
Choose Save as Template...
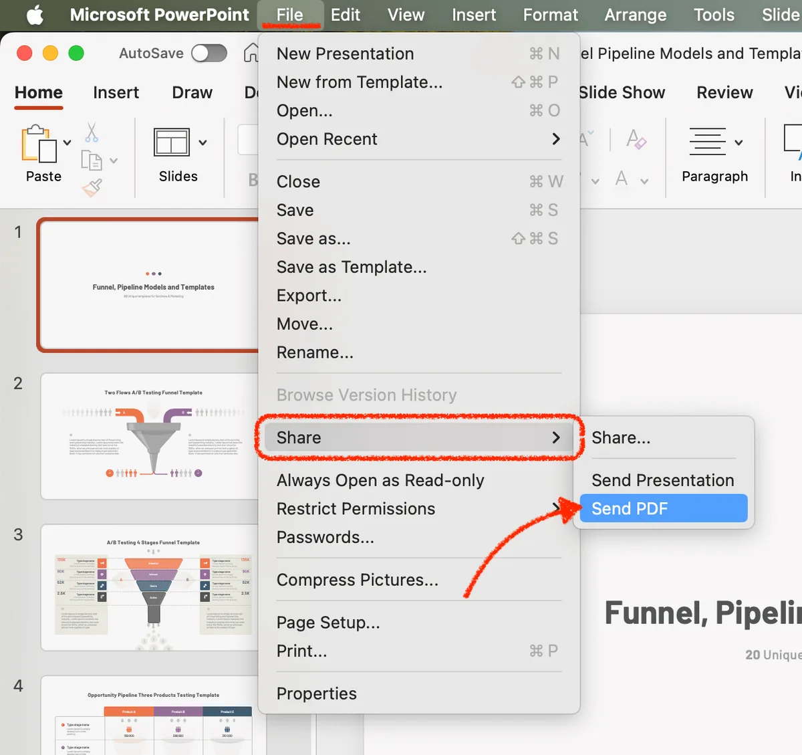point(418,267)
